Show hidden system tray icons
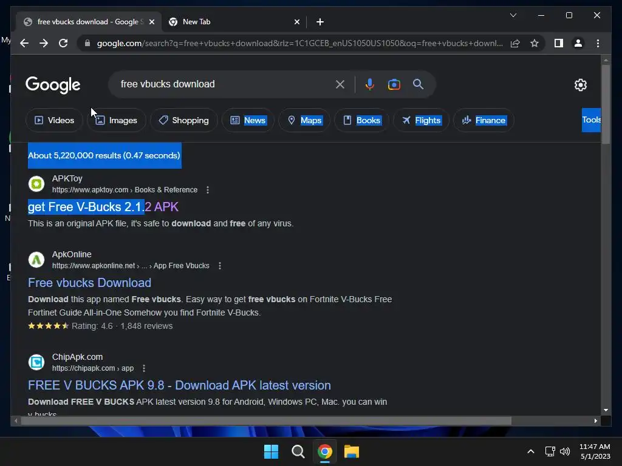Screen dimensions: 622x466 click(531, 451)
